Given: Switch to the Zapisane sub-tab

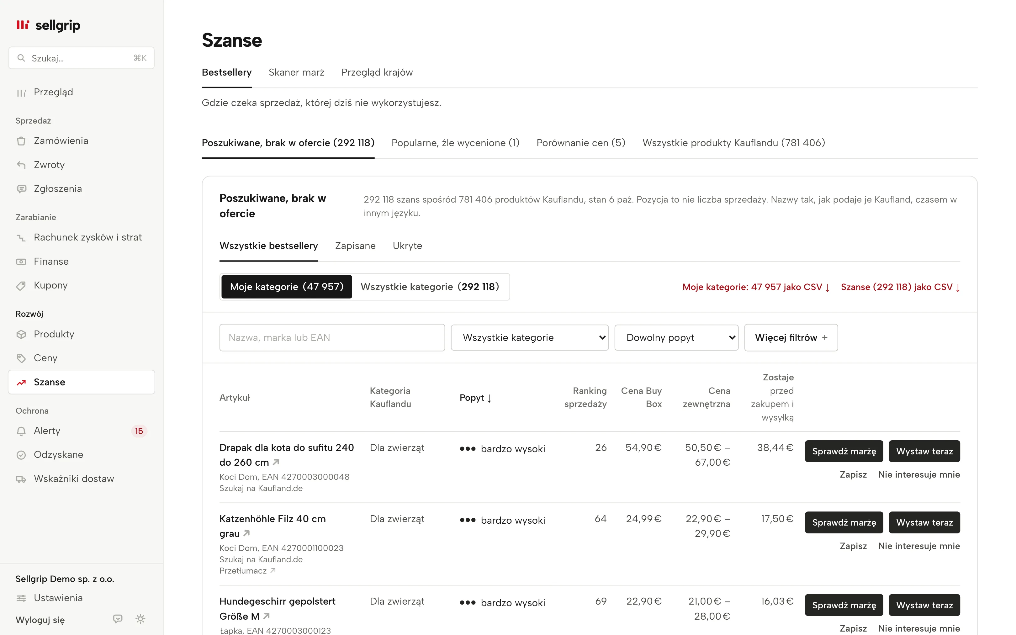Looking at the screenshot, I should coord(355,246).
